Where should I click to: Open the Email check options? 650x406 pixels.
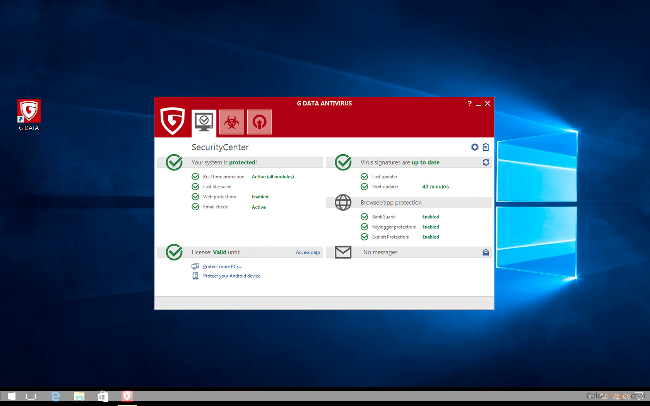tap(216, 207)
